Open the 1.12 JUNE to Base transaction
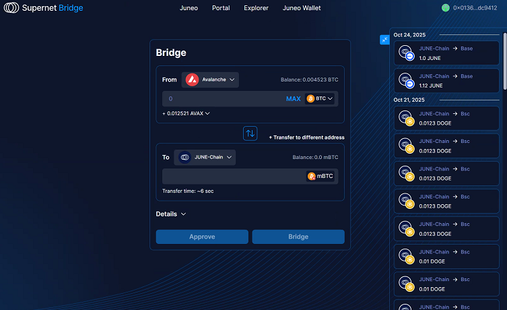Screen dimensions: 507x310 [446, 81]
